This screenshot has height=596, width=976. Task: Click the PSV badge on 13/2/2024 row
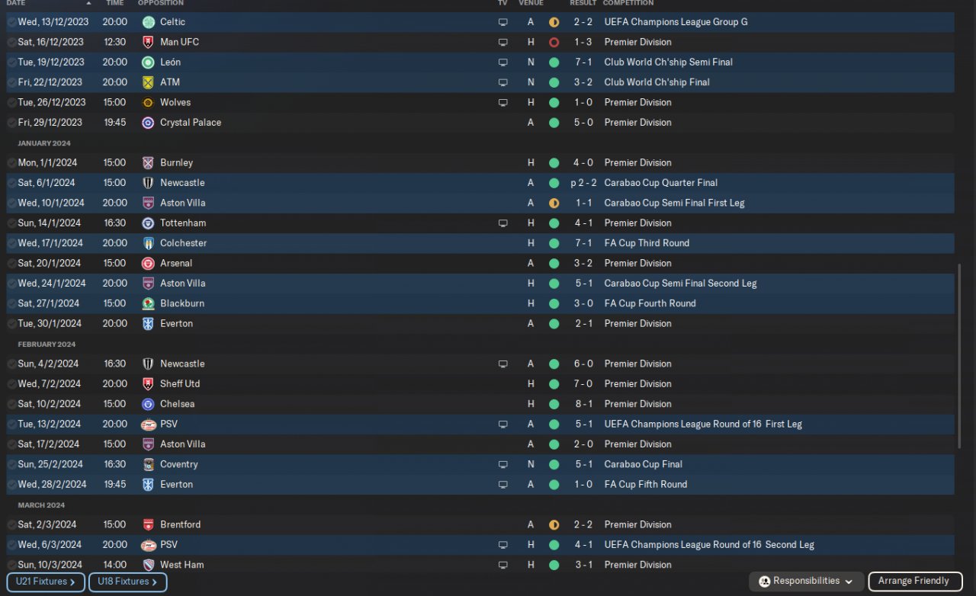(x=148, y=424)
